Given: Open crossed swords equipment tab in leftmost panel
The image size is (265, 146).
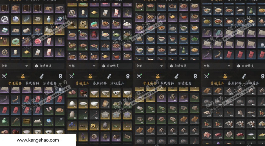Looking at the screenshot, I should tap(4, 76).
